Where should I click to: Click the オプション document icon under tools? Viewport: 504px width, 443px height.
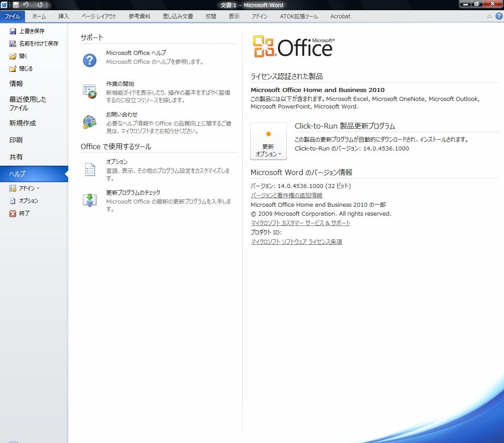click(90, 170)
